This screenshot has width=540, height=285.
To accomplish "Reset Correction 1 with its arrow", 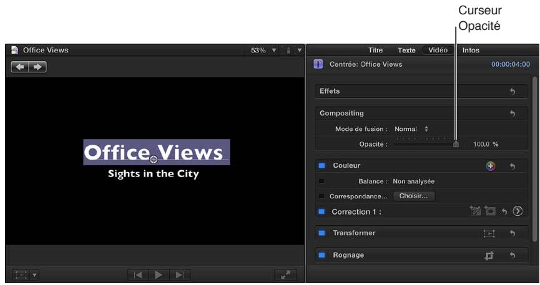I will [504, 211].
